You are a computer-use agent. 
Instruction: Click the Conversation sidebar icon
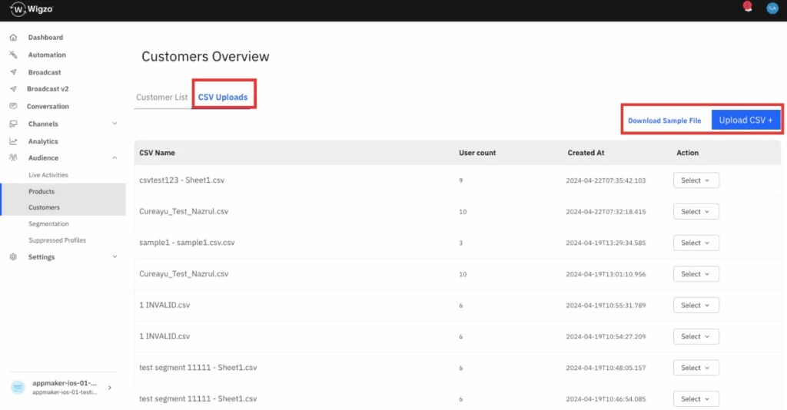[13, 107]
